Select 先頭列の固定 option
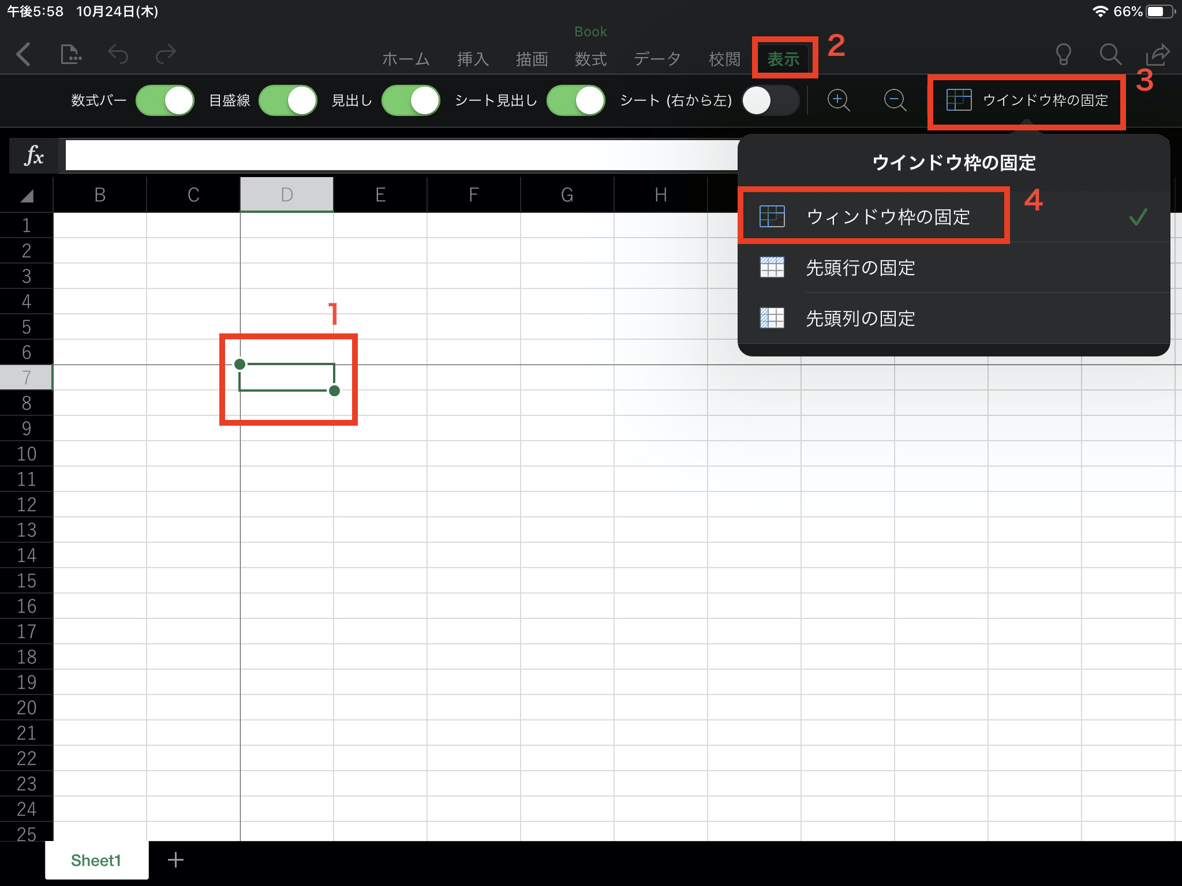The height and width of the screenshot is (886, 1182). pos(860,318)
